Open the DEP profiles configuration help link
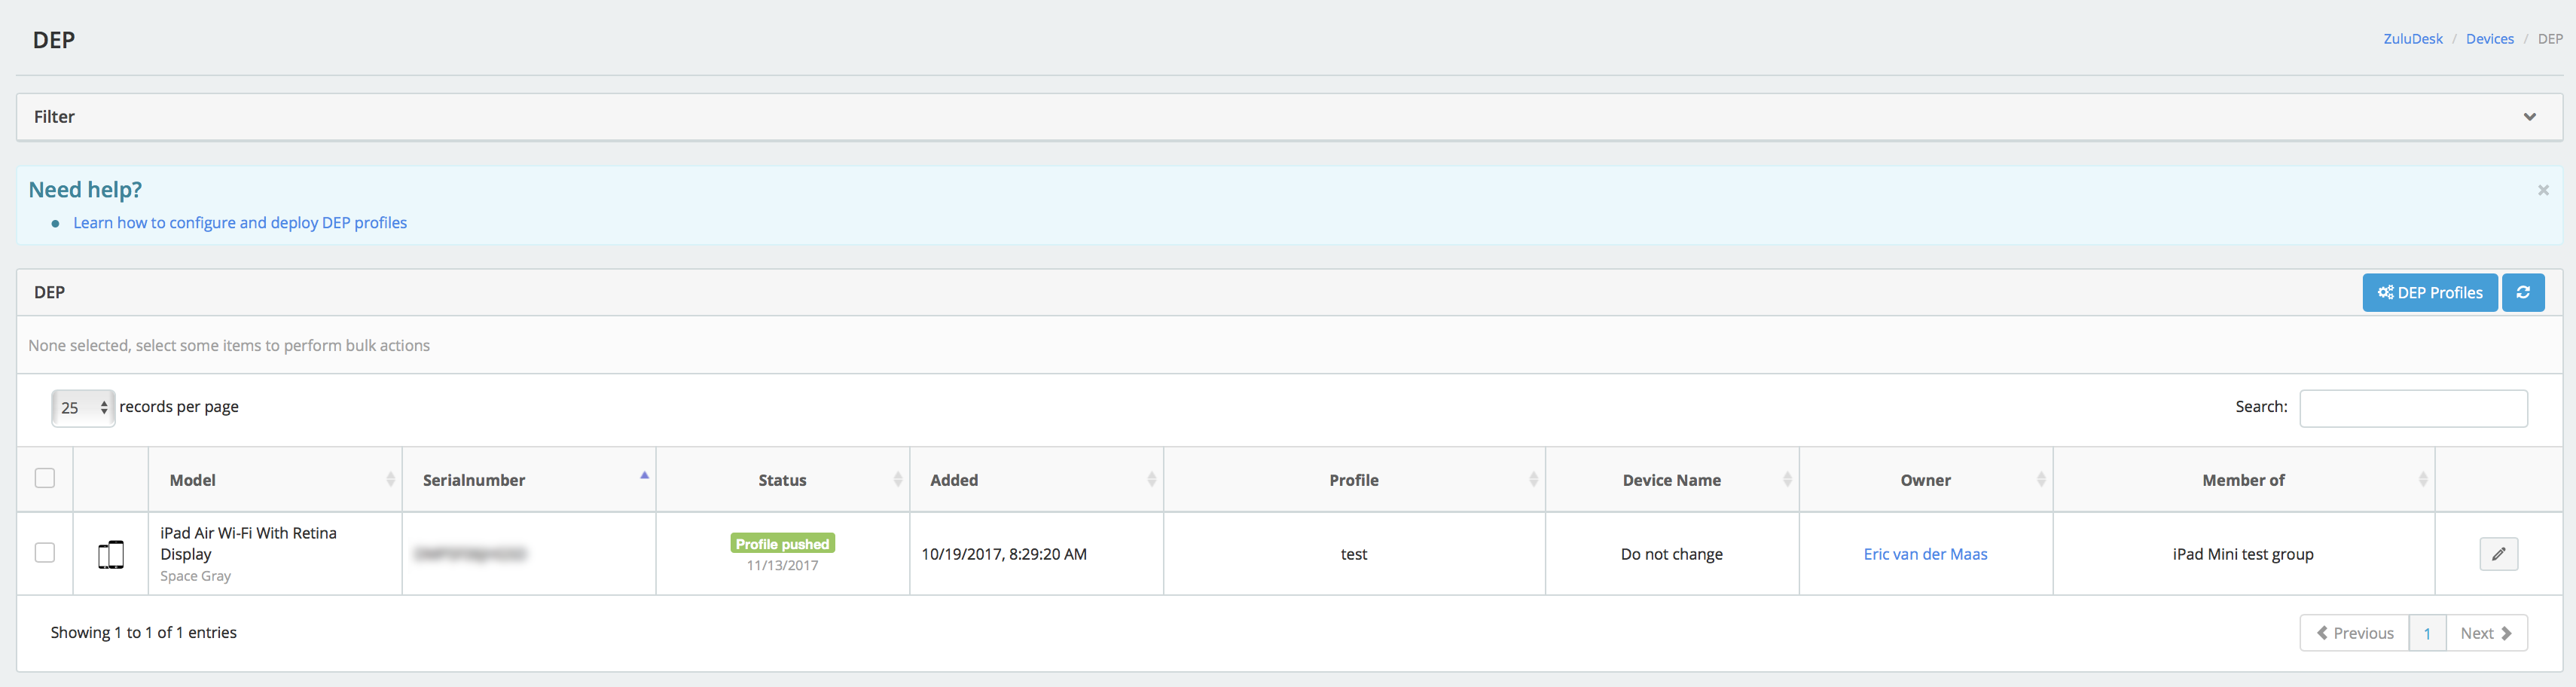 tap(240, 223)
